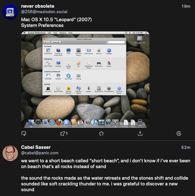Click the "never obsolete" display name
The image size is (195, 196).
coord(38,6)
